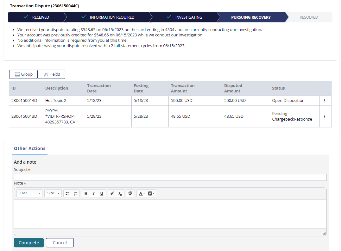Image resolution: width=341 pixels, height=251 pixels.
Task: Click the Pending-ChargebackResponse status cell
Action: pyautogui.click(x=295, y=116)
